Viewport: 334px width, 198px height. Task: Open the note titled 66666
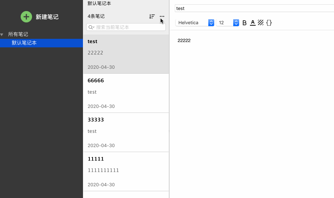coord(126,93)
